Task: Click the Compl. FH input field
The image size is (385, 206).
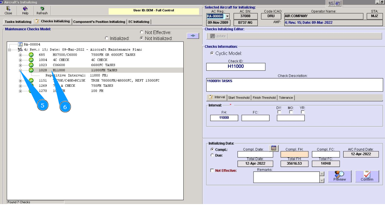Action: (294, 155)
